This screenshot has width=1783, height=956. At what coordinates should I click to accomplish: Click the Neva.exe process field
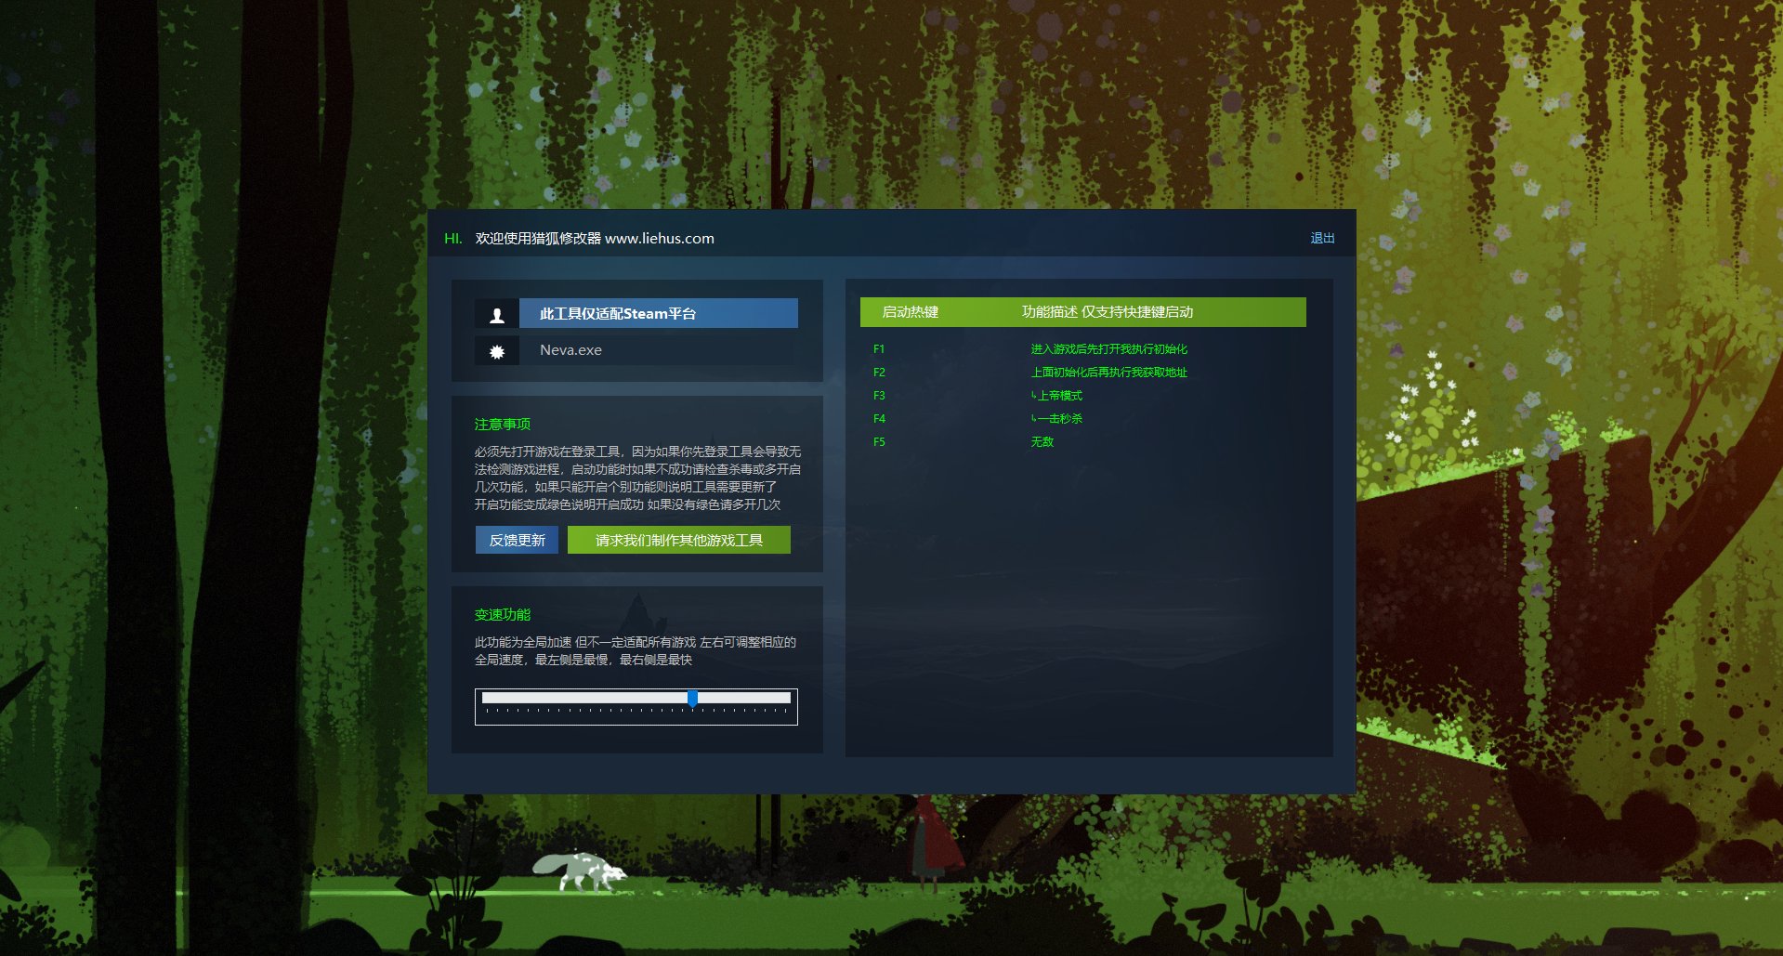coord(659,350)
